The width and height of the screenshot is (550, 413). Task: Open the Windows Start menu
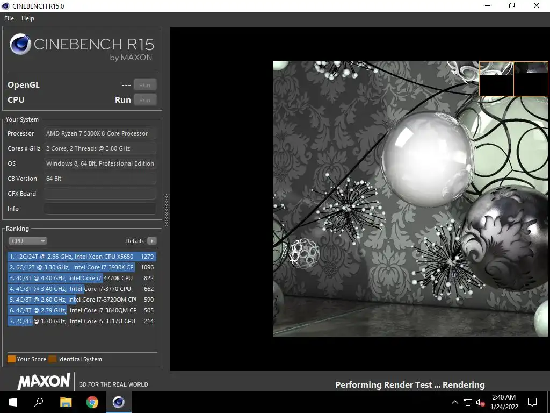click(13, 402)
